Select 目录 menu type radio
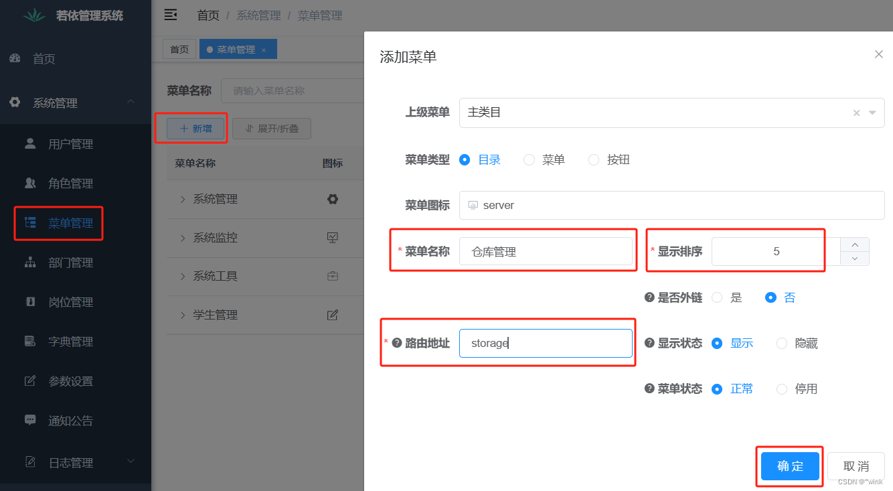This screenshot has width=893, height=491. point(465,159)
